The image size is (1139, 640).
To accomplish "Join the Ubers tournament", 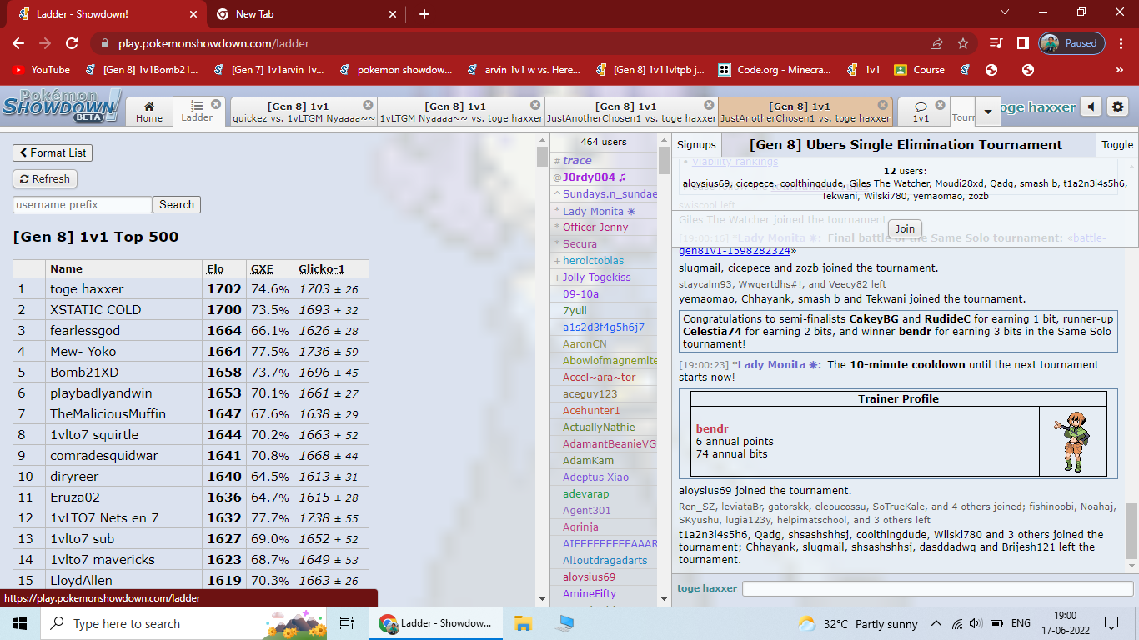I will [905, 228].
